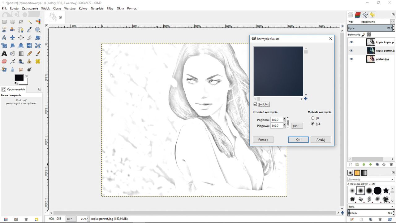The image size is (396, 223).
Task: Select the Fuzzy Select magic wand
Action: pyautogui.click(x=29, y=22)
